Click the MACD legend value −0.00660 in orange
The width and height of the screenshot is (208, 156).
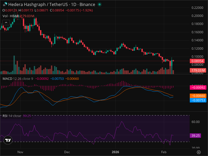(72, 79)
